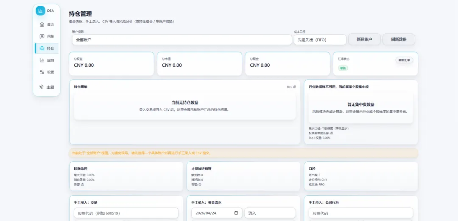Open the 流入 direction dropdown
458x221 pixels.
tap(270, 213)
